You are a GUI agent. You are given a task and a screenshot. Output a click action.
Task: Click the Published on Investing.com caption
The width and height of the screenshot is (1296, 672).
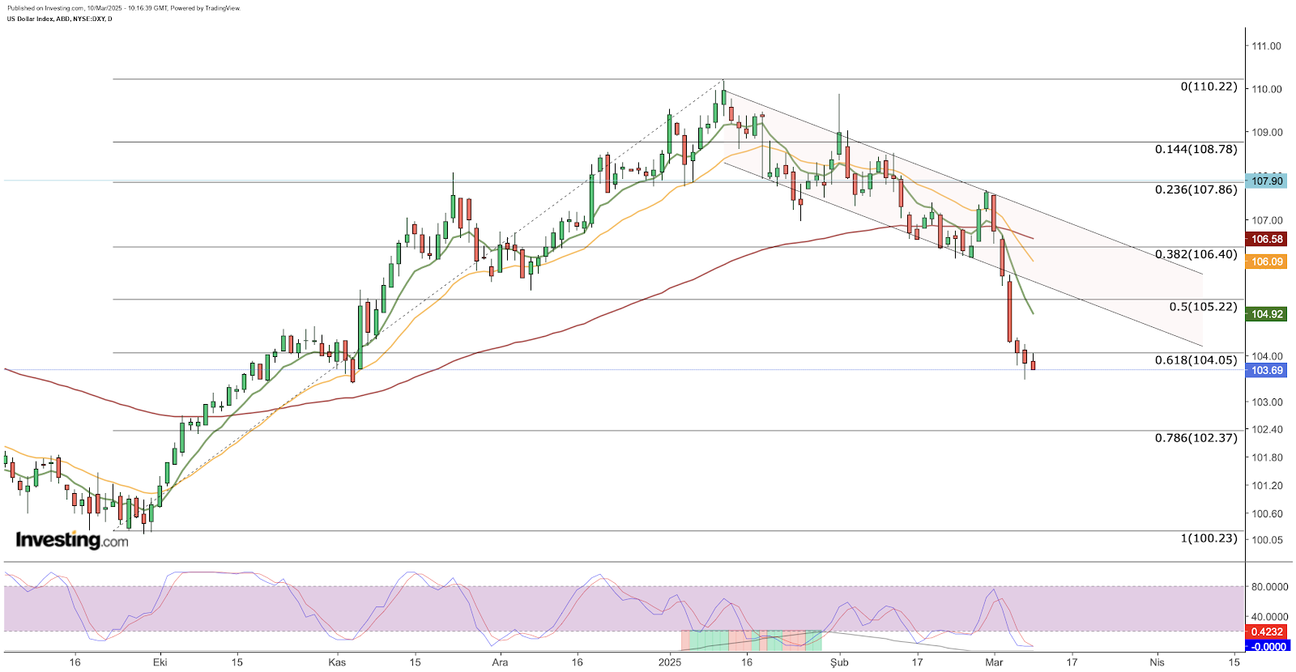click(x=123, y=8)
